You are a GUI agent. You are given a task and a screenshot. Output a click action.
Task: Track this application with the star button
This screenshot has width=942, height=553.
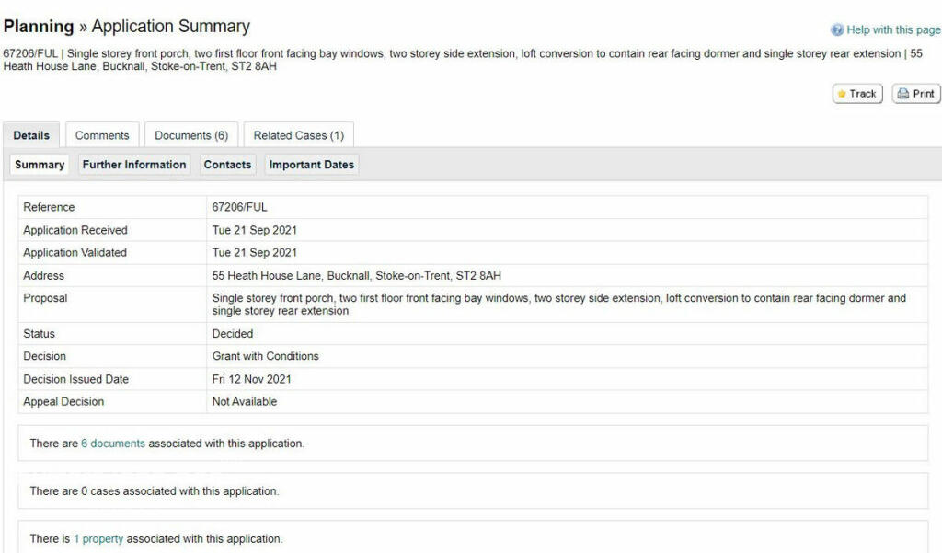click(x=857, y=94)
